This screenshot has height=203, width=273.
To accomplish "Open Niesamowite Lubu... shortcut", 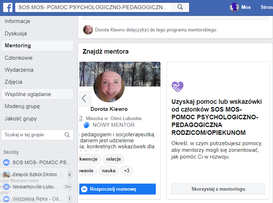I will [36, 187].
